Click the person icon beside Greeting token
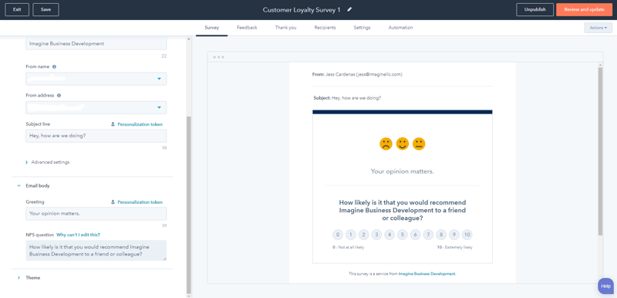The width and height of the screenshot is (617, 298). coord(113,202)
